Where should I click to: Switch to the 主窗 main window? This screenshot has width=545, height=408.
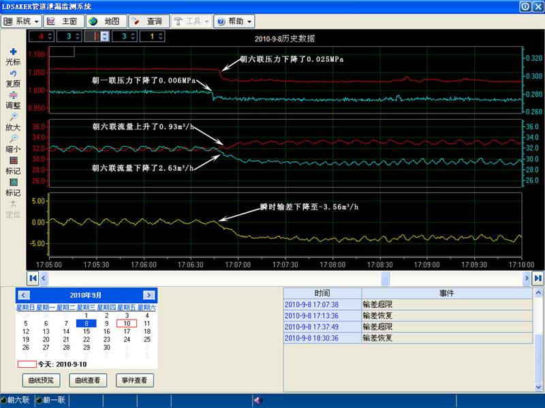click(x=63, y=22)
